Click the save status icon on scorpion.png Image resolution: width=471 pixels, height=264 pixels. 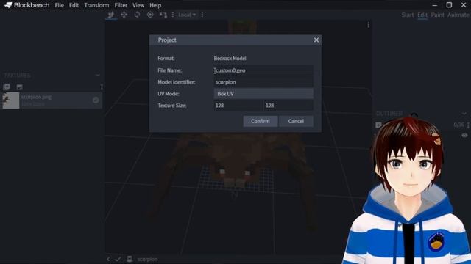(96, 100)
